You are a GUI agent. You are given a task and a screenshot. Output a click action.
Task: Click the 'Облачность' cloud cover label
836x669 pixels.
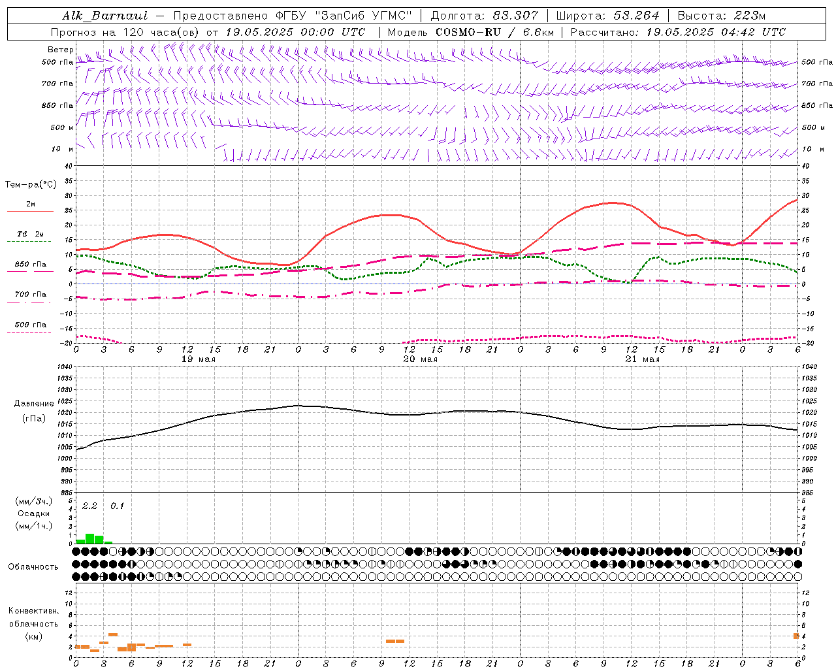tap(33, 566)
